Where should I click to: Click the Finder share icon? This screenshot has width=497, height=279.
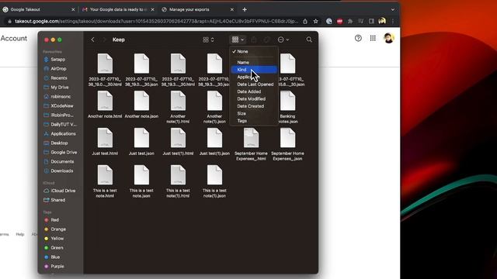point(254,40)
